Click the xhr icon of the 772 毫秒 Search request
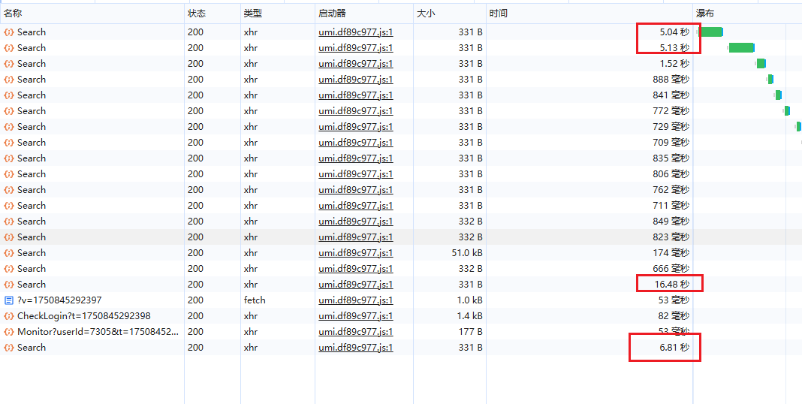Viewport: 802px width, 404px height. coord(9,111)
